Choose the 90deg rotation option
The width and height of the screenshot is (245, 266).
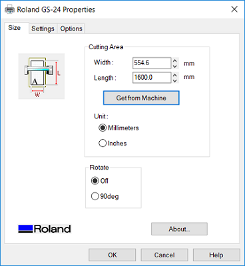point(105,196)
